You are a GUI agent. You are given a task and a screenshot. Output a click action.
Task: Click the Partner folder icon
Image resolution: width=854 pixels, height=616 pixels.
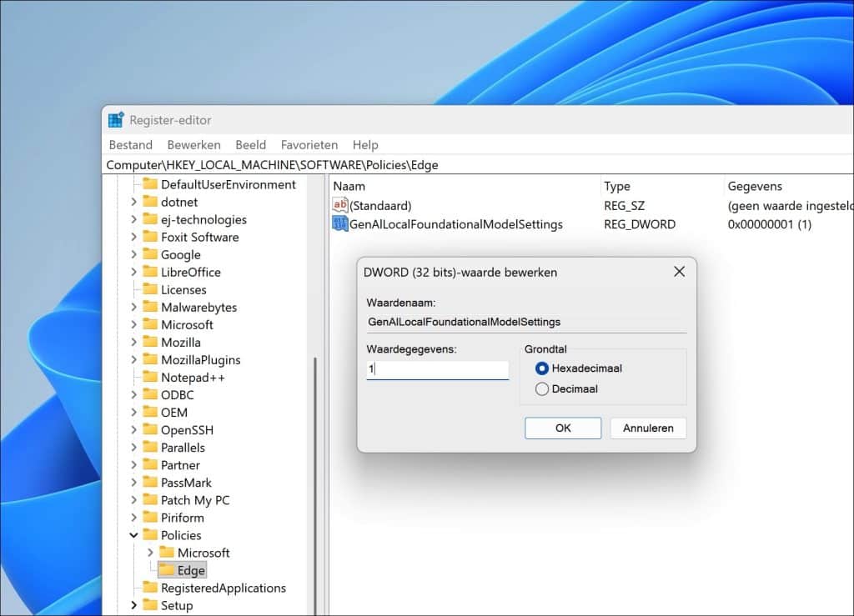point(150,465)
